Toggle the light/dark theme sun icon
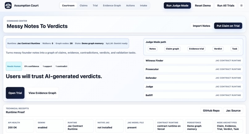Viewport: 249px width, 134px height. pyautogui.click(x=241, y=6)
